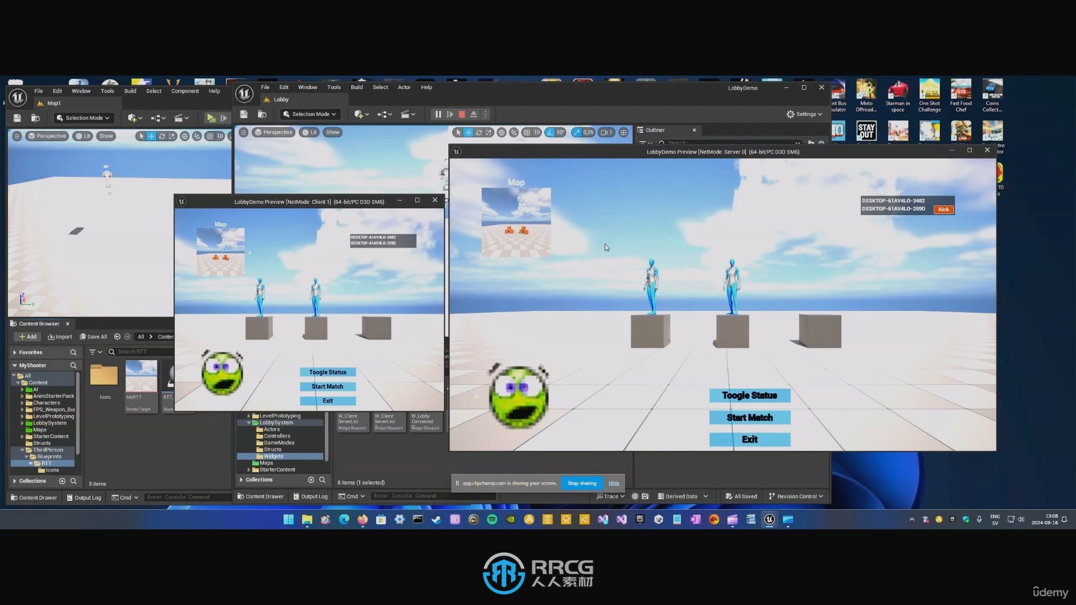Toggle the AI folder visibility
Viewport: 1076px width, 605px height.
pos(24,389)
